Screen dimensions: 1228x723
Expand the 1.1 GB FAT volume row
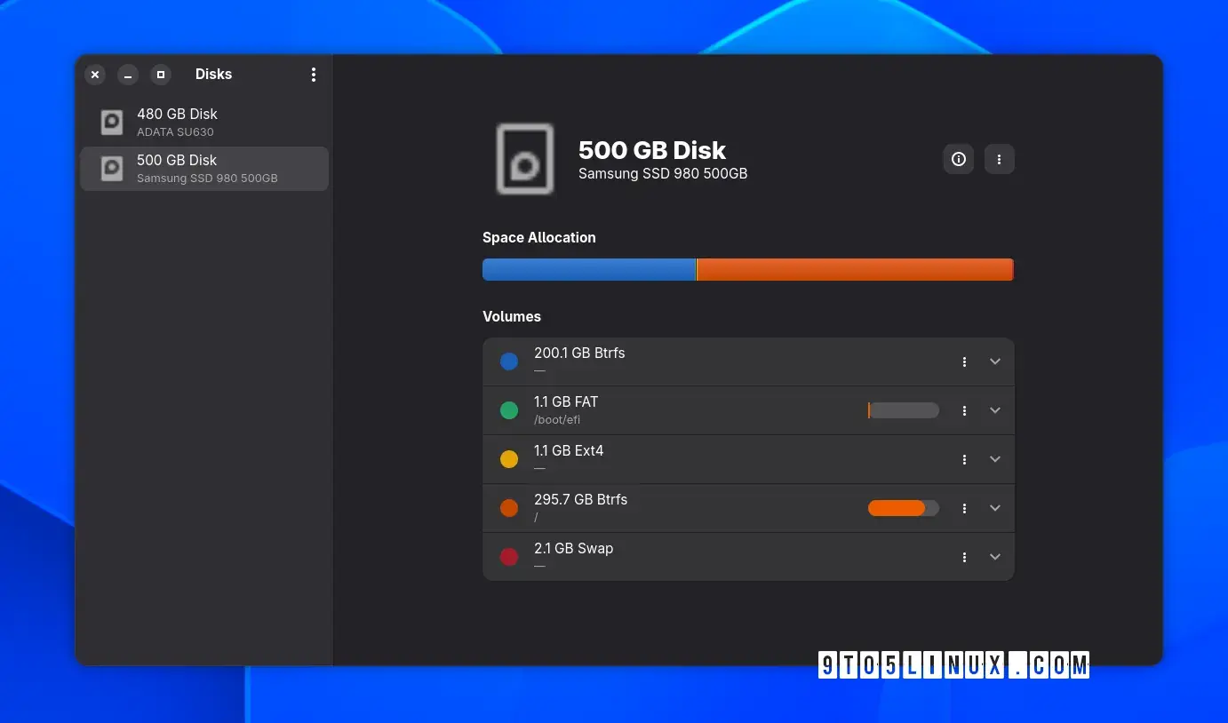[995, 410]
